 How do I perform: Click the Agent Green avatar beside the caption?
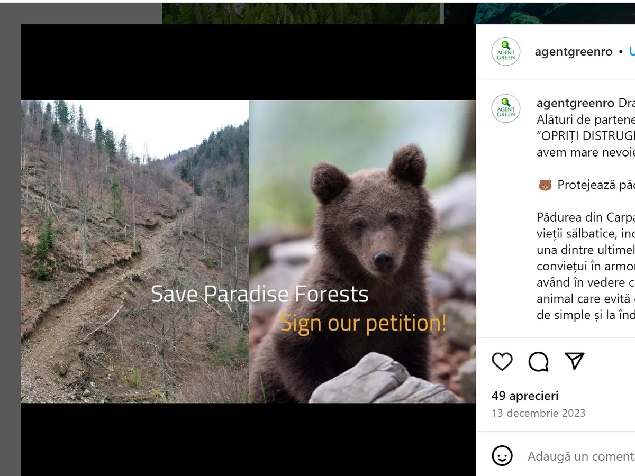[x=505, y=108]
